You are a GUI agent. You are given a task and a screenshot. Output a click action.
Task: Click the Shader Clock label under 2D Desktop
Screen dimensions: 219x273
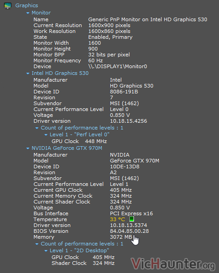pyautogui.click(x=69, y=263)
